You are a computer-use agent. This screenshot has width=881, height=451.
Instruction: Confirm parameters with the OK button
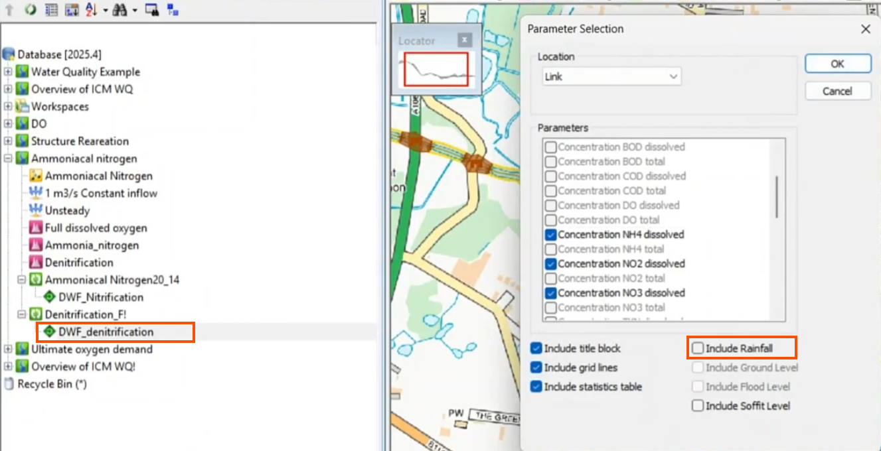click(x=837, y=63)
